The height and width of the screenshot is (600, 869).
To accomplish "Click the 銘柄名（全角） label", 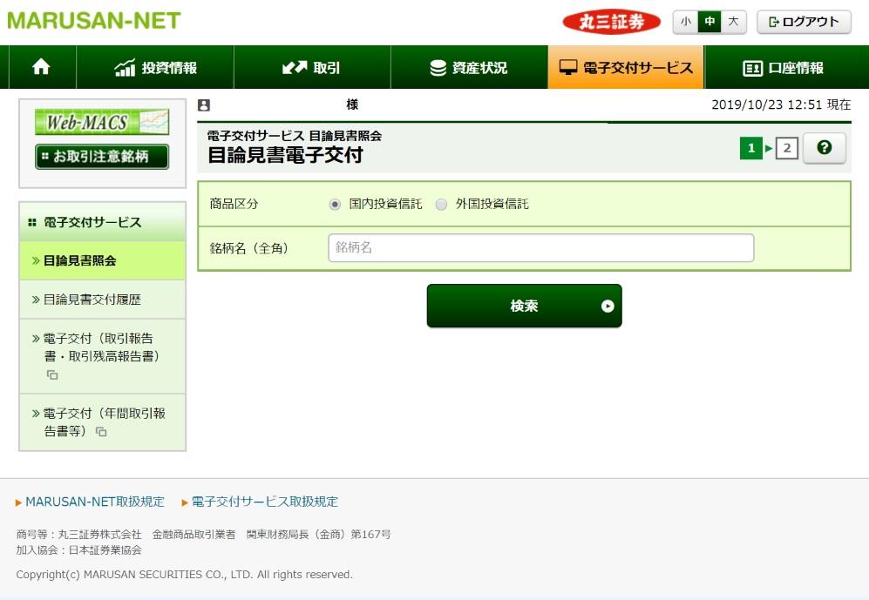I will pyautogui.click(x=250, y=248).
